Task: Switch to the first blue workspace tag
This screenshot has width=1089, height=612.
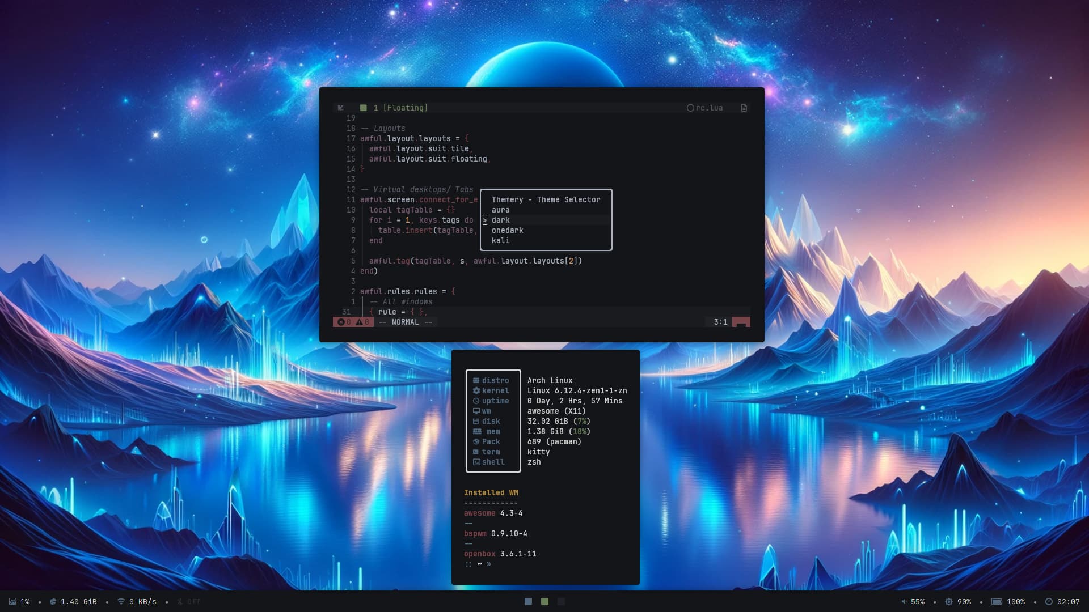Action: 528,602
